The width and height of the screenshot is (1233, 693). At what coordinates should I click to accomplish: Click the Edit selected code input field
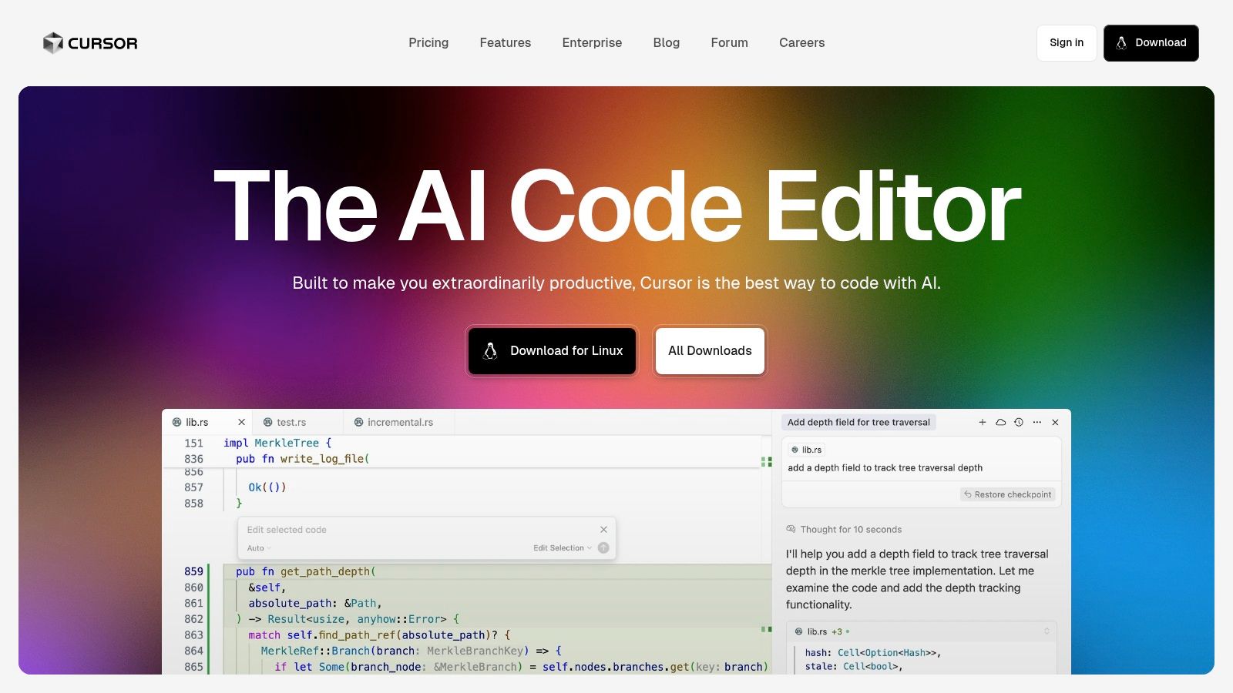click(x=420, y=530)
